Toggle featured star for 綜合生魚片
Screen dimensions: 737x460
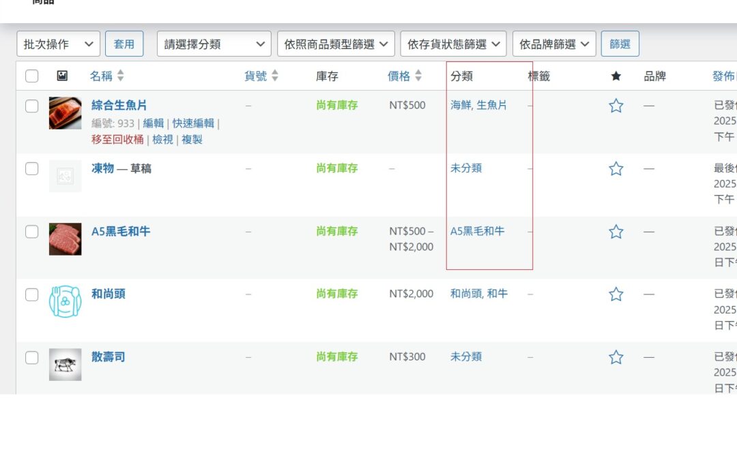pyautogui.click(x=616, y=106)
